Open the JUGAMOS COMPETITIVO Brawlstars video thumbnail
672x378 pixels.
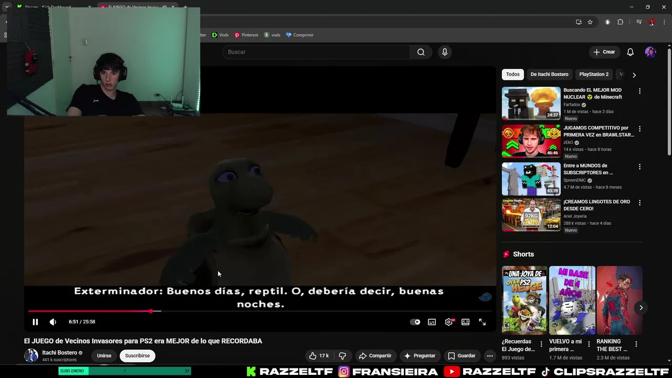point(531,141)
